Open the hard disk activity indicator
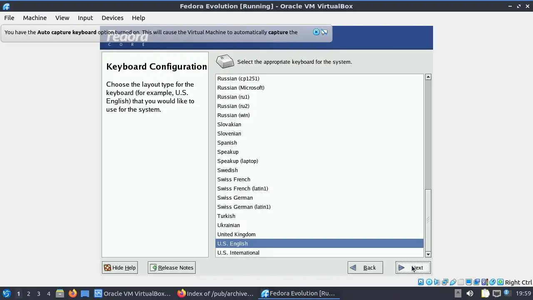Screen dimensions: 533x300 [421, 282]
